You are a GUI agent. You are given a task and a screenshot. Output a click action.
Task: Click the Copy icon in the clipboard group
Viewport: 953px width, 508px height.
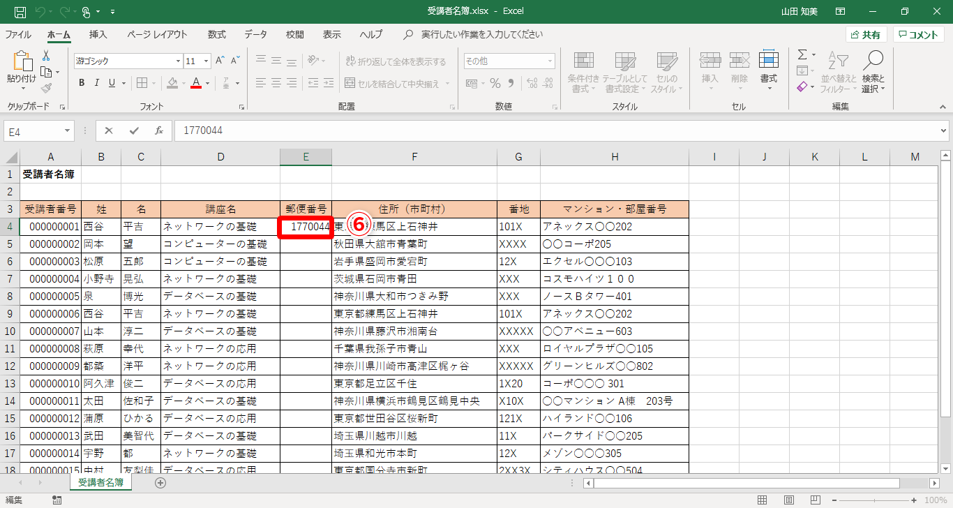pos(46,72)
